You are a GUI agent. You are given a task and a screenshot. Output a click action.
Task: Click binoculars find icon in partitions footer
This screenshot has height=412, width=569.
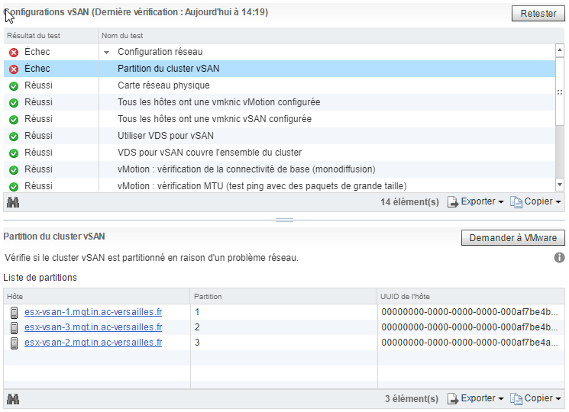pos(13,399)
